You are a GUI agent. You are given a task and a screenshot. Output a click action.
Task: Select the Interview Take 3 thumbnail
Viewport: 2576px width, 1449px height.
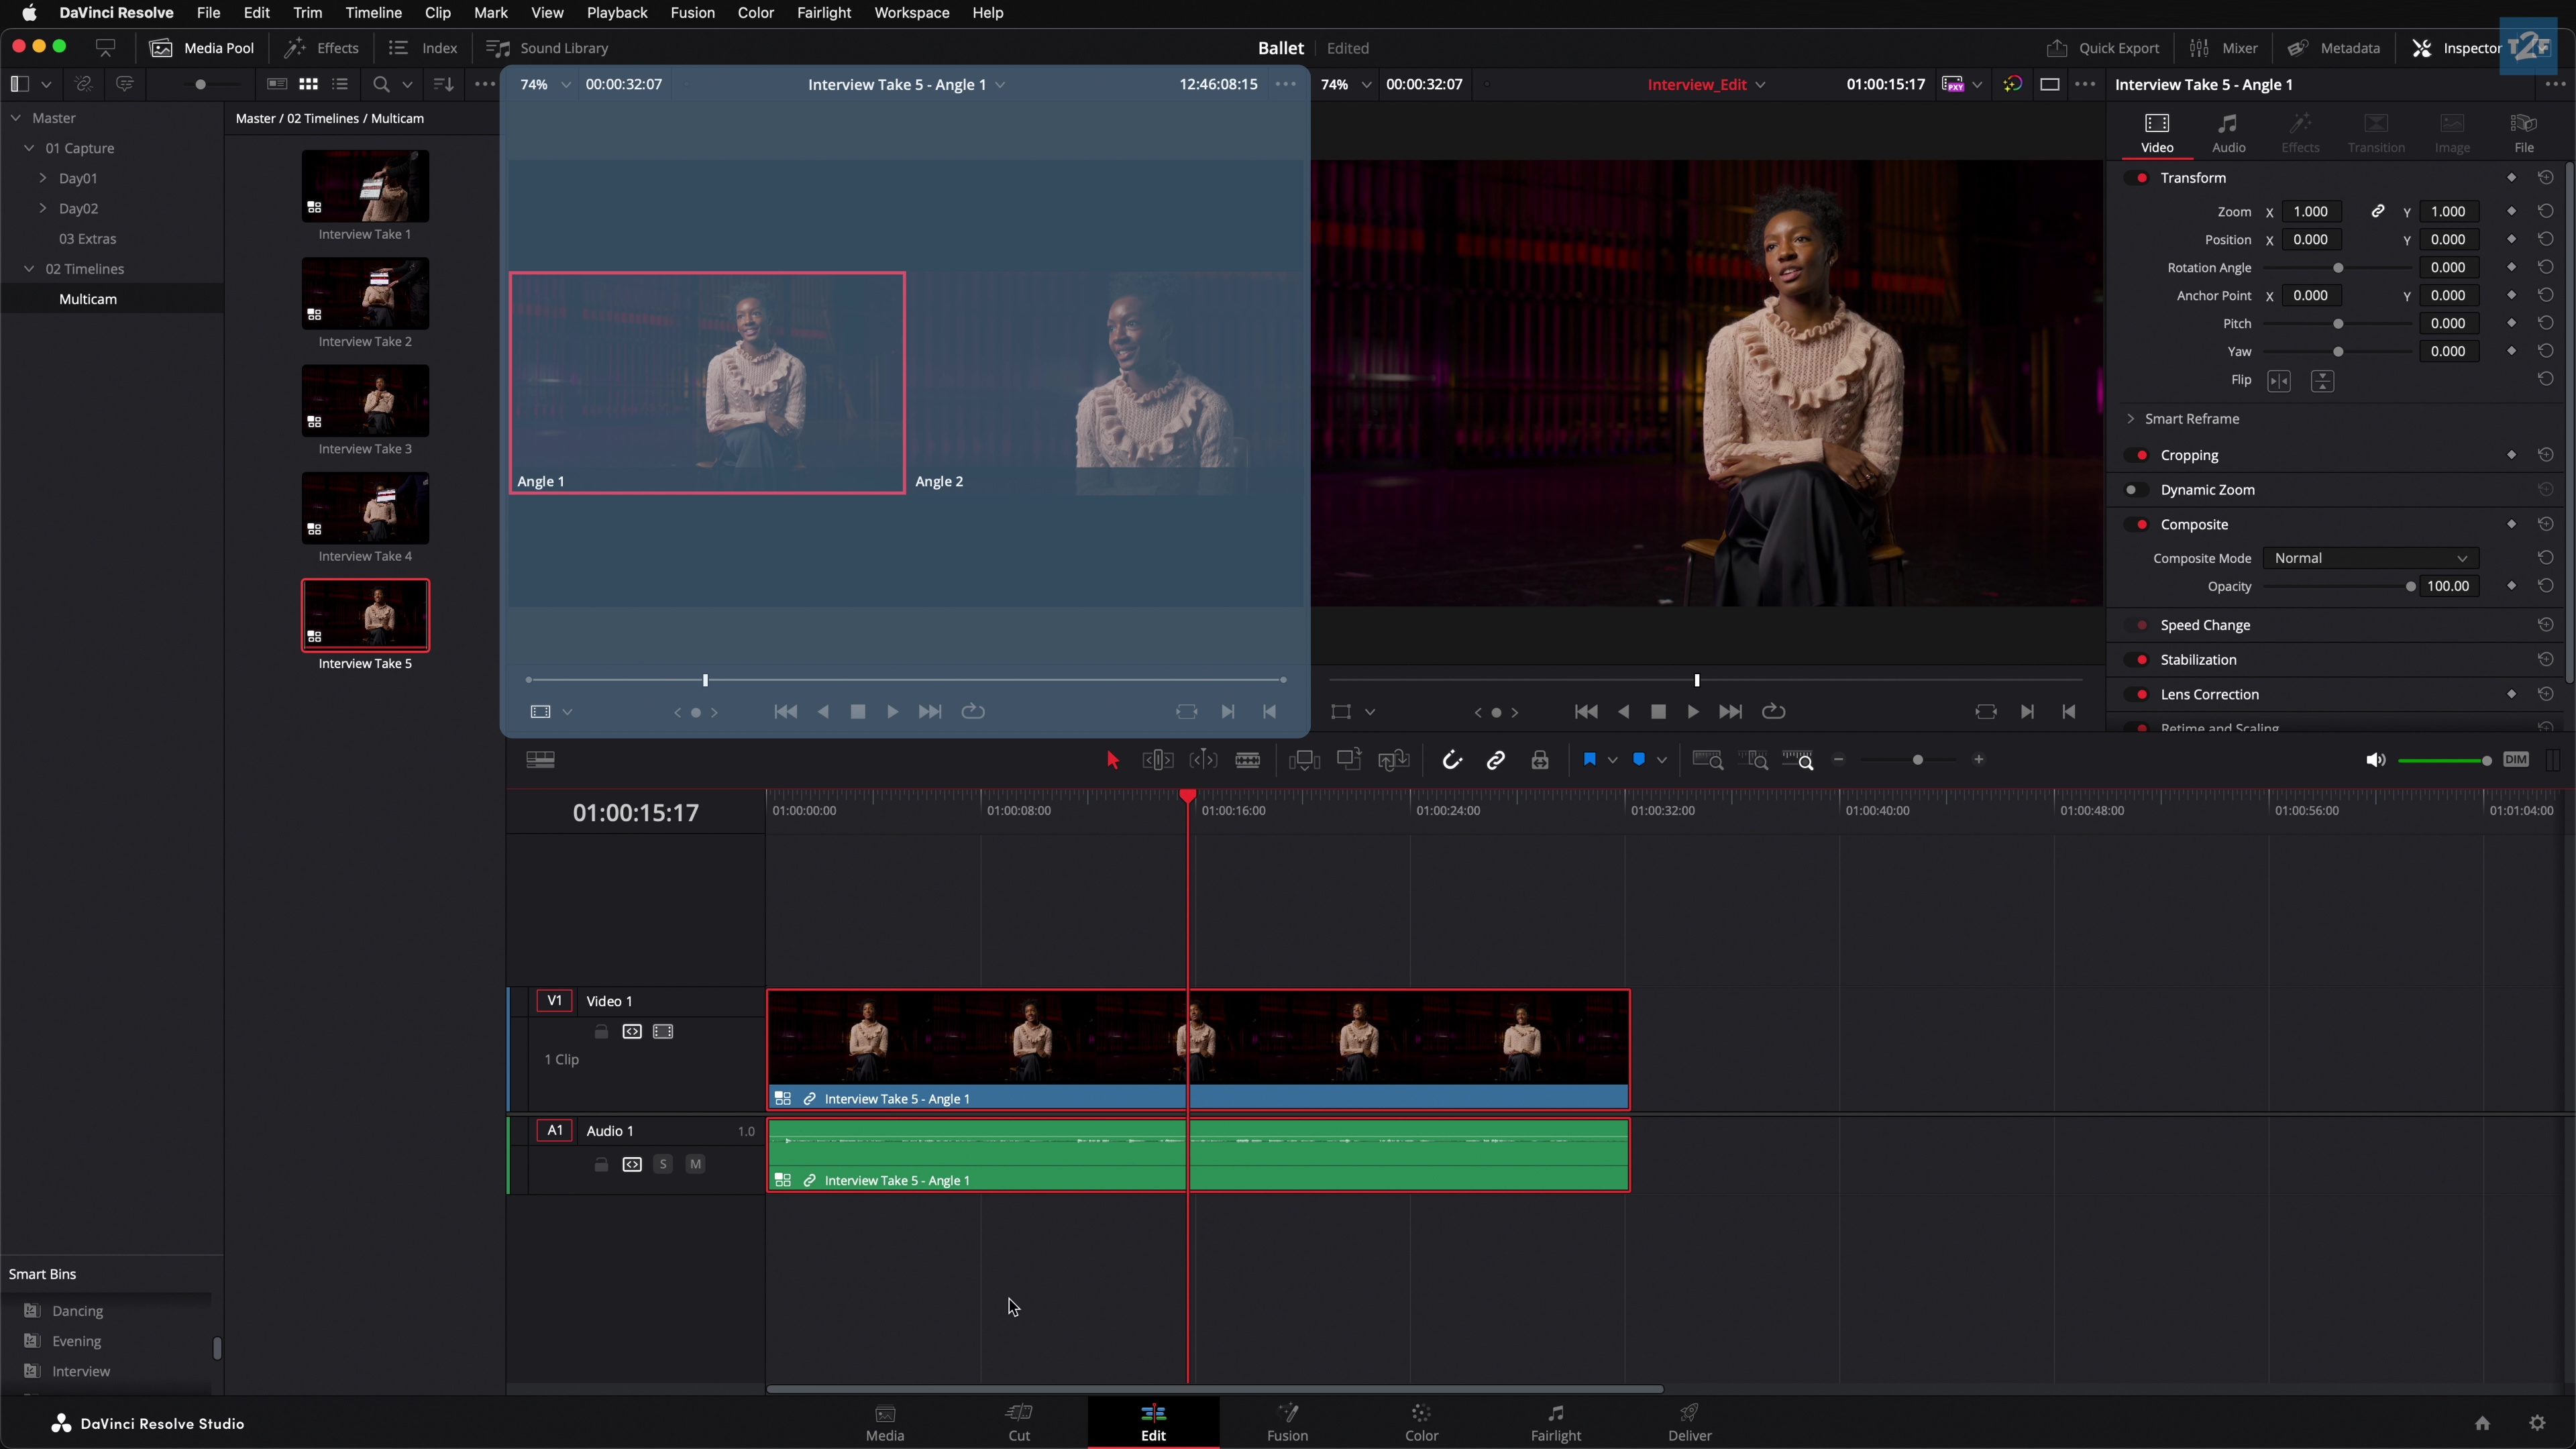pos(364,400)
